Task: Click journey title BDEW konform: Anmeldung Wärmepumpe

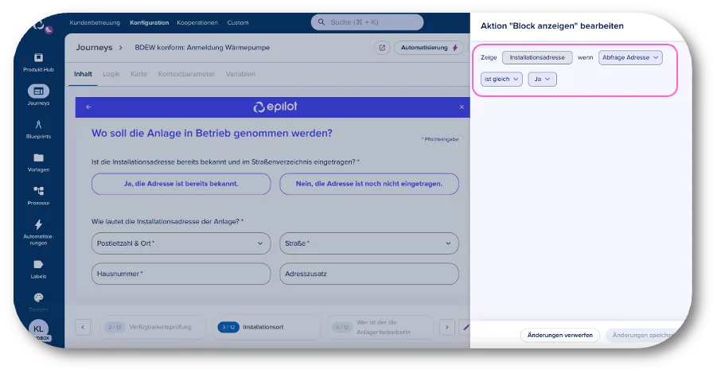Action: pyautogui.click(x=202, y=48)
